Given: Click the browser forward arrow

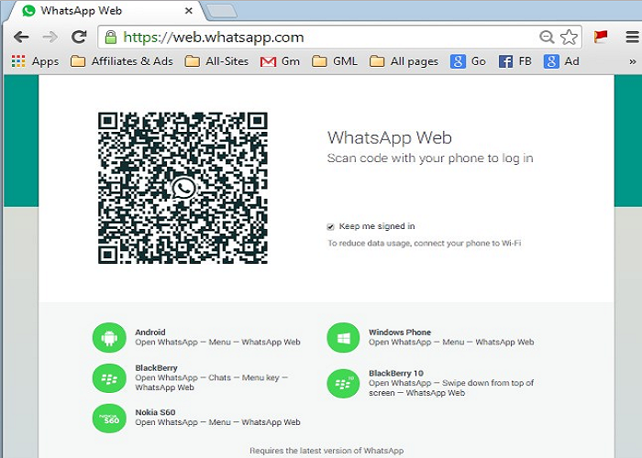Looking at the screenshot, I should point(50,38).
